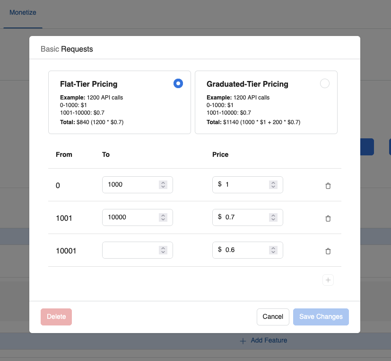Click the Price column header

click(220, 154)
